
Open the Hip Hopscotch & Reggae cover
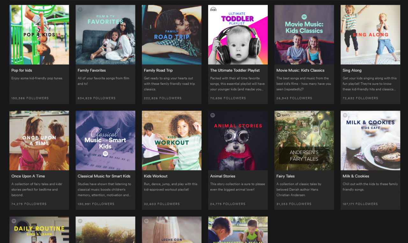pyautogui.click(x=238, y=230)
